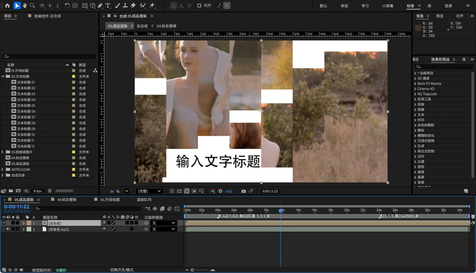Toggle the Graph Editor in the timeline

pos(177,209)
